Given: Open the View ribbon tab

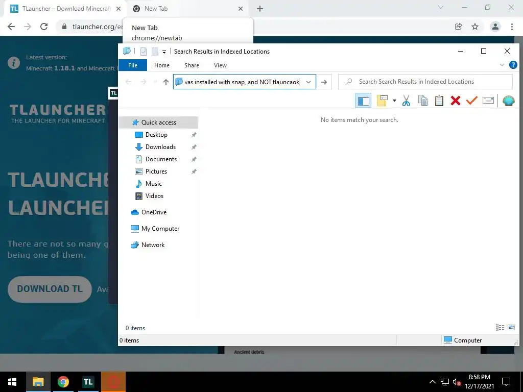Looking at the screenshot, I should click(220, 65).
